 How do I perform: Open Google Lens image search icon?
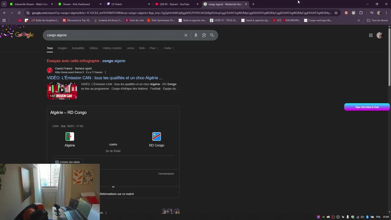point(204,35)
